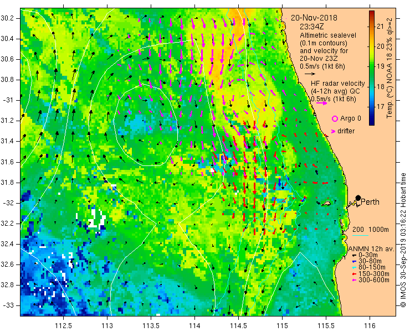
Task: Click the Perth city label
Action: point(370,202)
